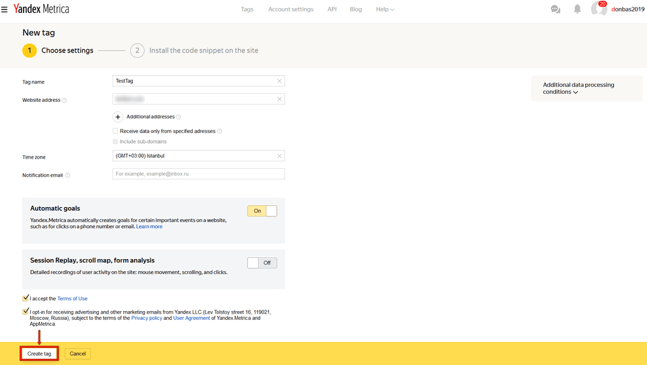Click the plus icon for additional addresses
The image size is (647, 365).
pyautogui.click(x=117, y=117)
